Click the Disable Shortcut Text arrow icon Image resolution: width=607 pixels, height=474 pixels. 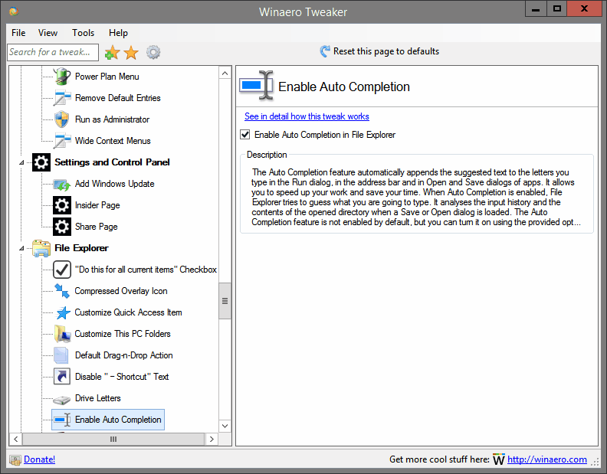tap(62, 377)
